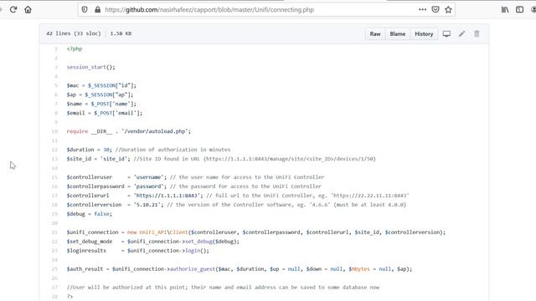Toggle the browser sidebar icon
Screen dimensions: 536x301
[x=519, y=9]
